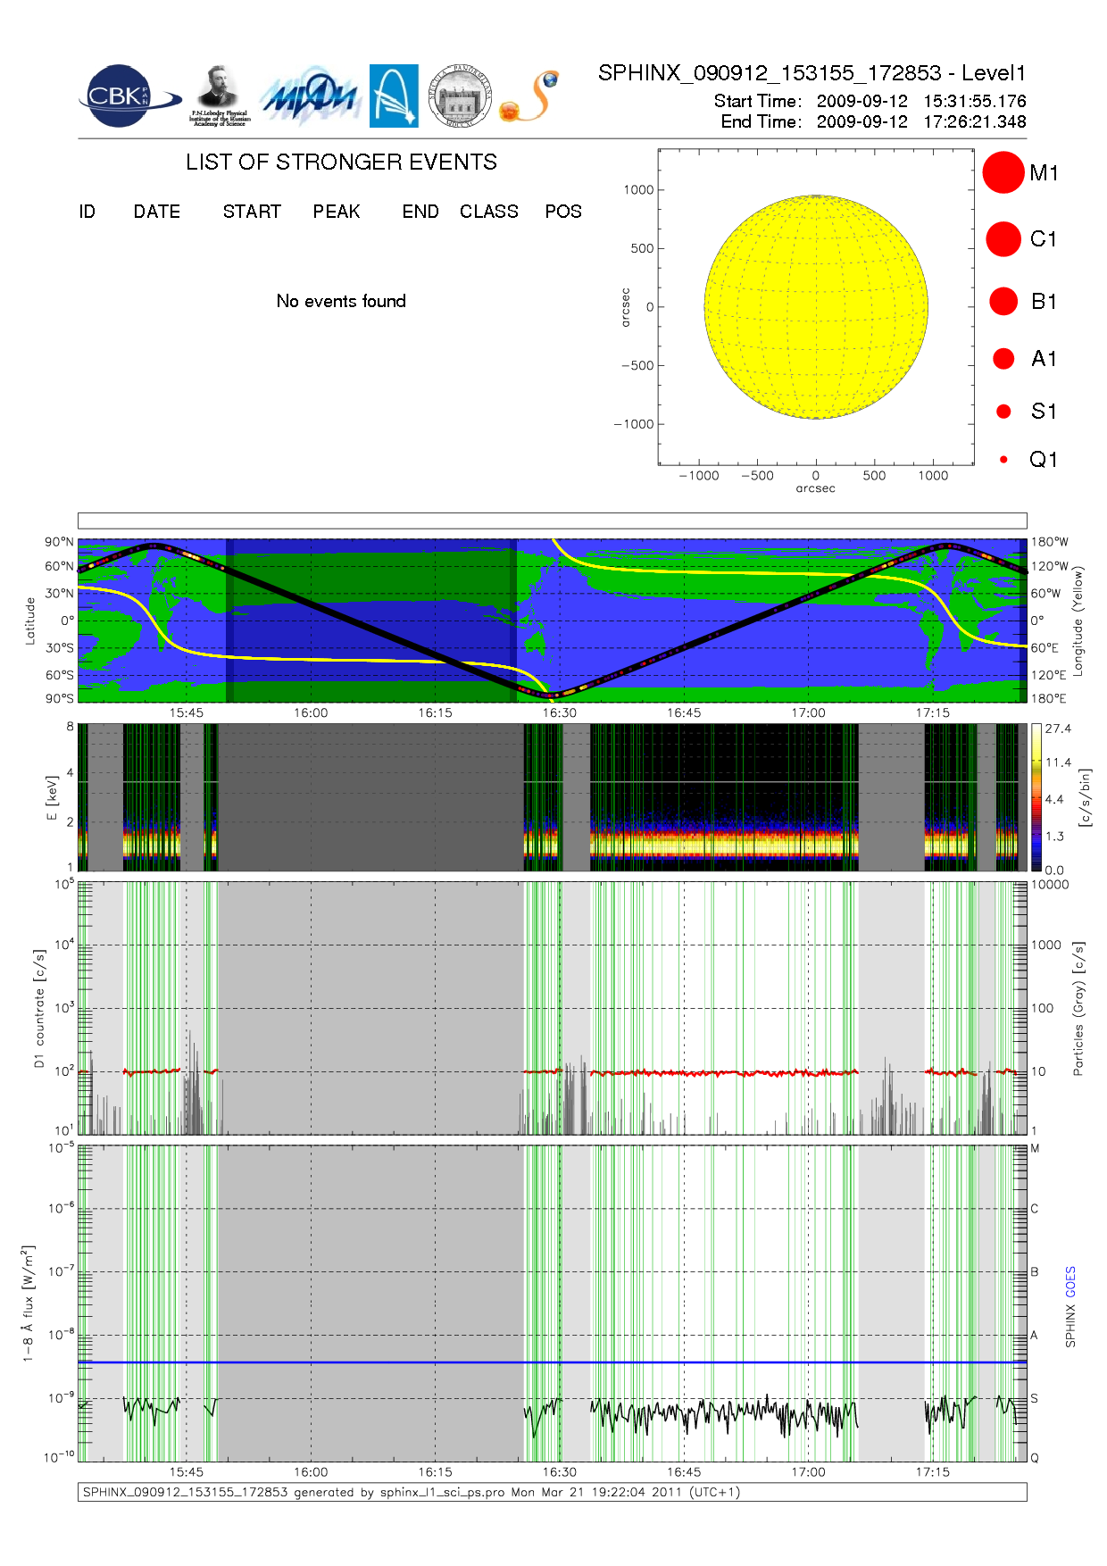The width and height of the screenshot is (1107, 1566).
Task: Click the blue GOES label
Action: coord(1070,1281)
